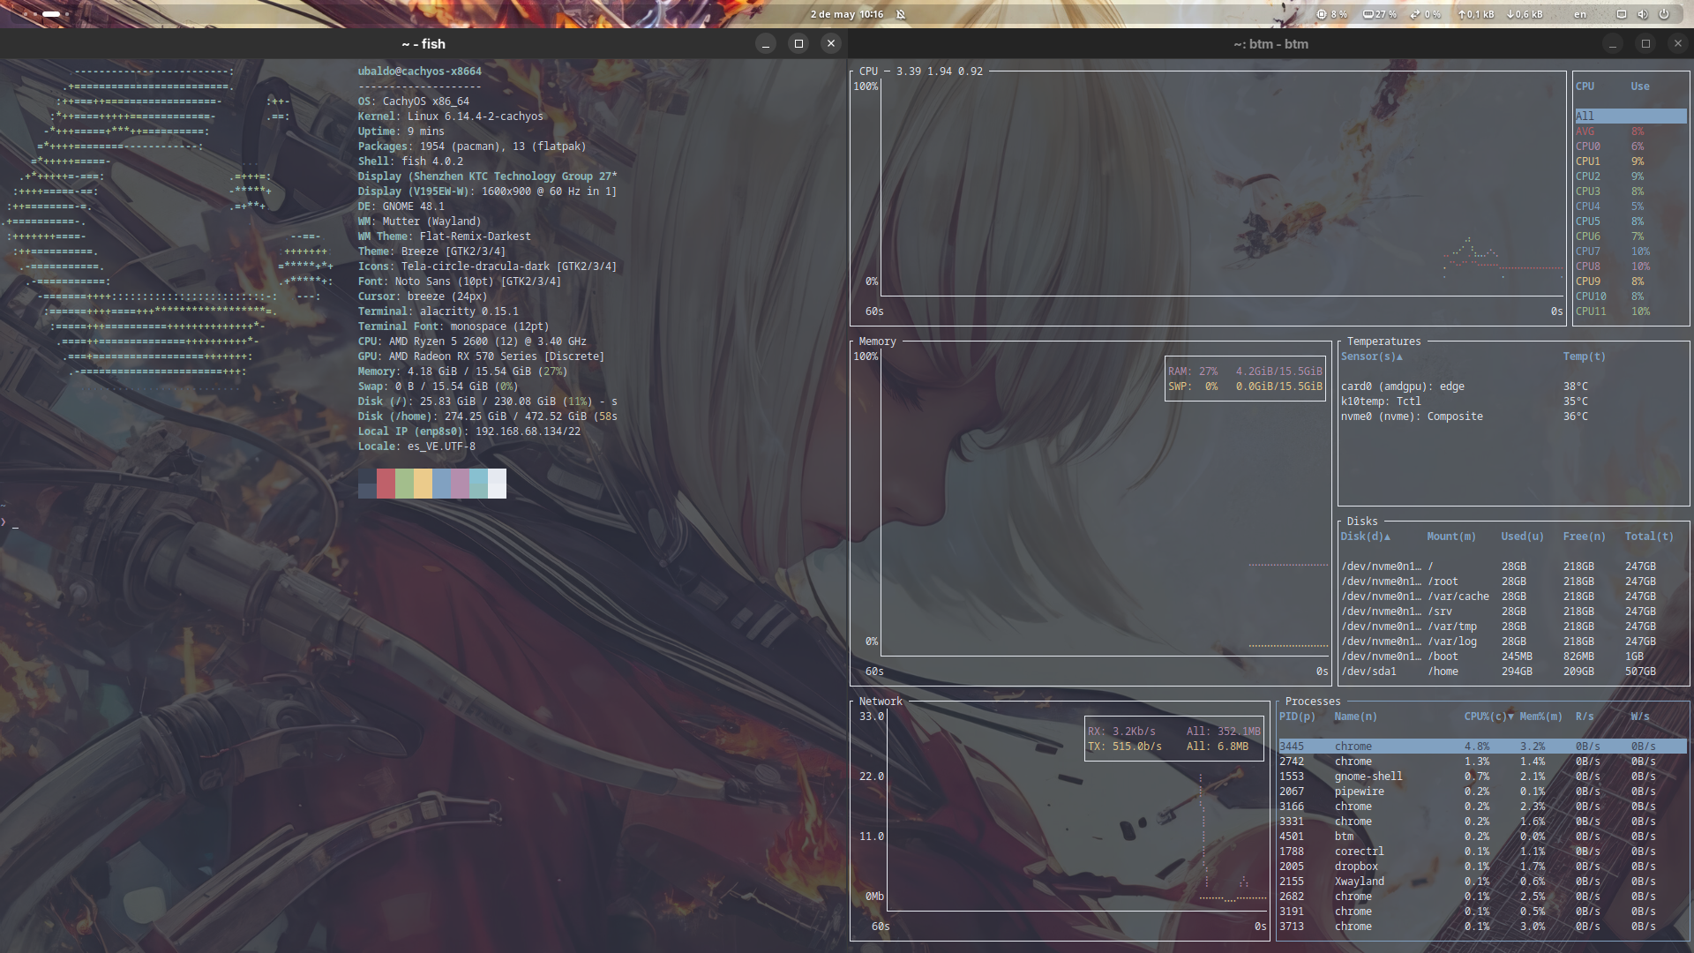Sort processes by Name(n) column header
The width and height of the screenshot is (1694, 953).
[x=1355, y=717]
